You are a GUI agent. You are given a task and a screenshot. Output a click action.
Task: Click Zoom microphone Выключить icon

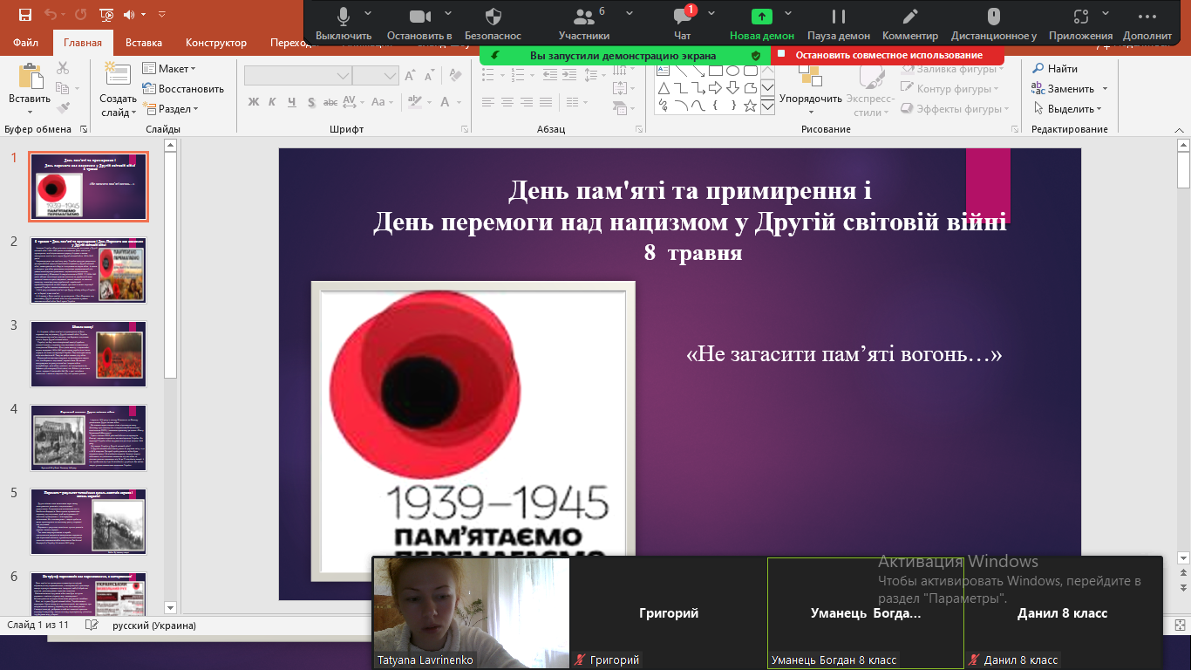click(x=344, y=17)
